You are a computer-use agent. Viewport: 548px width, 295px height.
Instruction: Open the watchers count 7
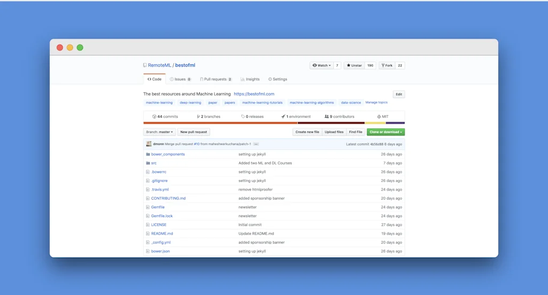[x=337, y=65]
